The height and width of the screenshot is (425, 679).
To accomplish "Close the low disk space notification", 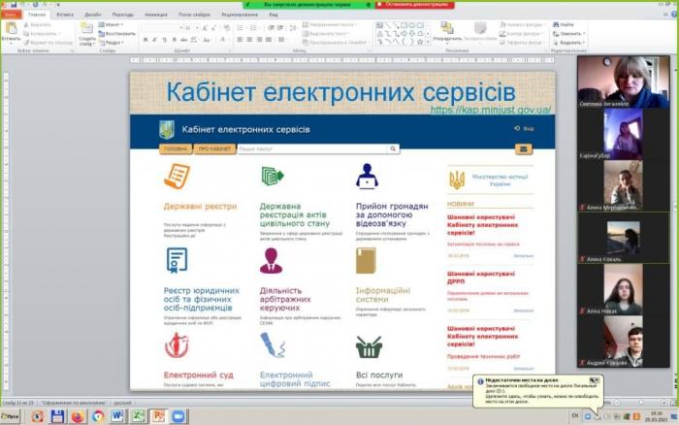I will tap(595, 380).
